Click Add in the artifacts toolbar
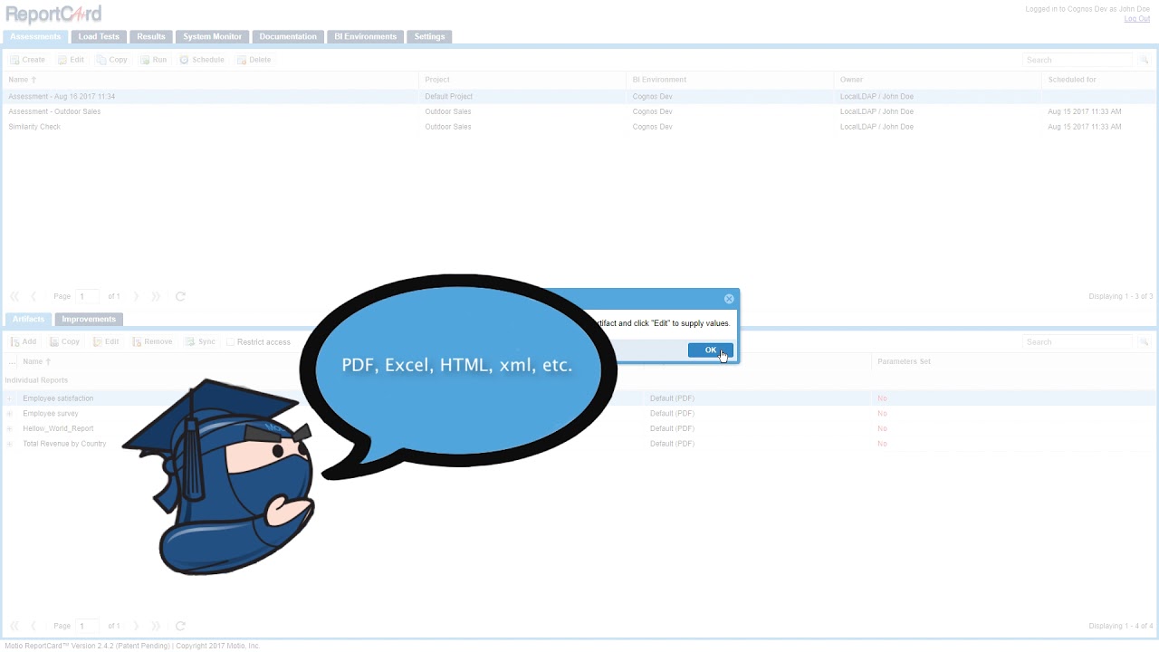This screenshot has height=652, width=1159. tap(23, 342)
